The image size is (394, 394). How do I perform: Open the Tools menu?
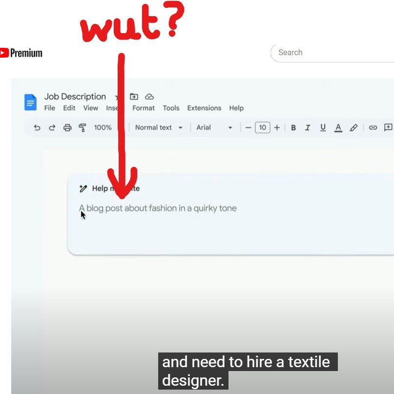pos(171,108)
